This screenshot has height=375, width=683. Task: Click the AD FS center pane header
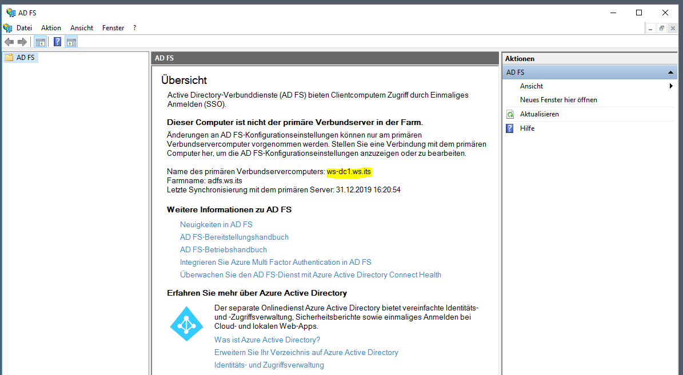pyautogui.click(x=325, y=58)
